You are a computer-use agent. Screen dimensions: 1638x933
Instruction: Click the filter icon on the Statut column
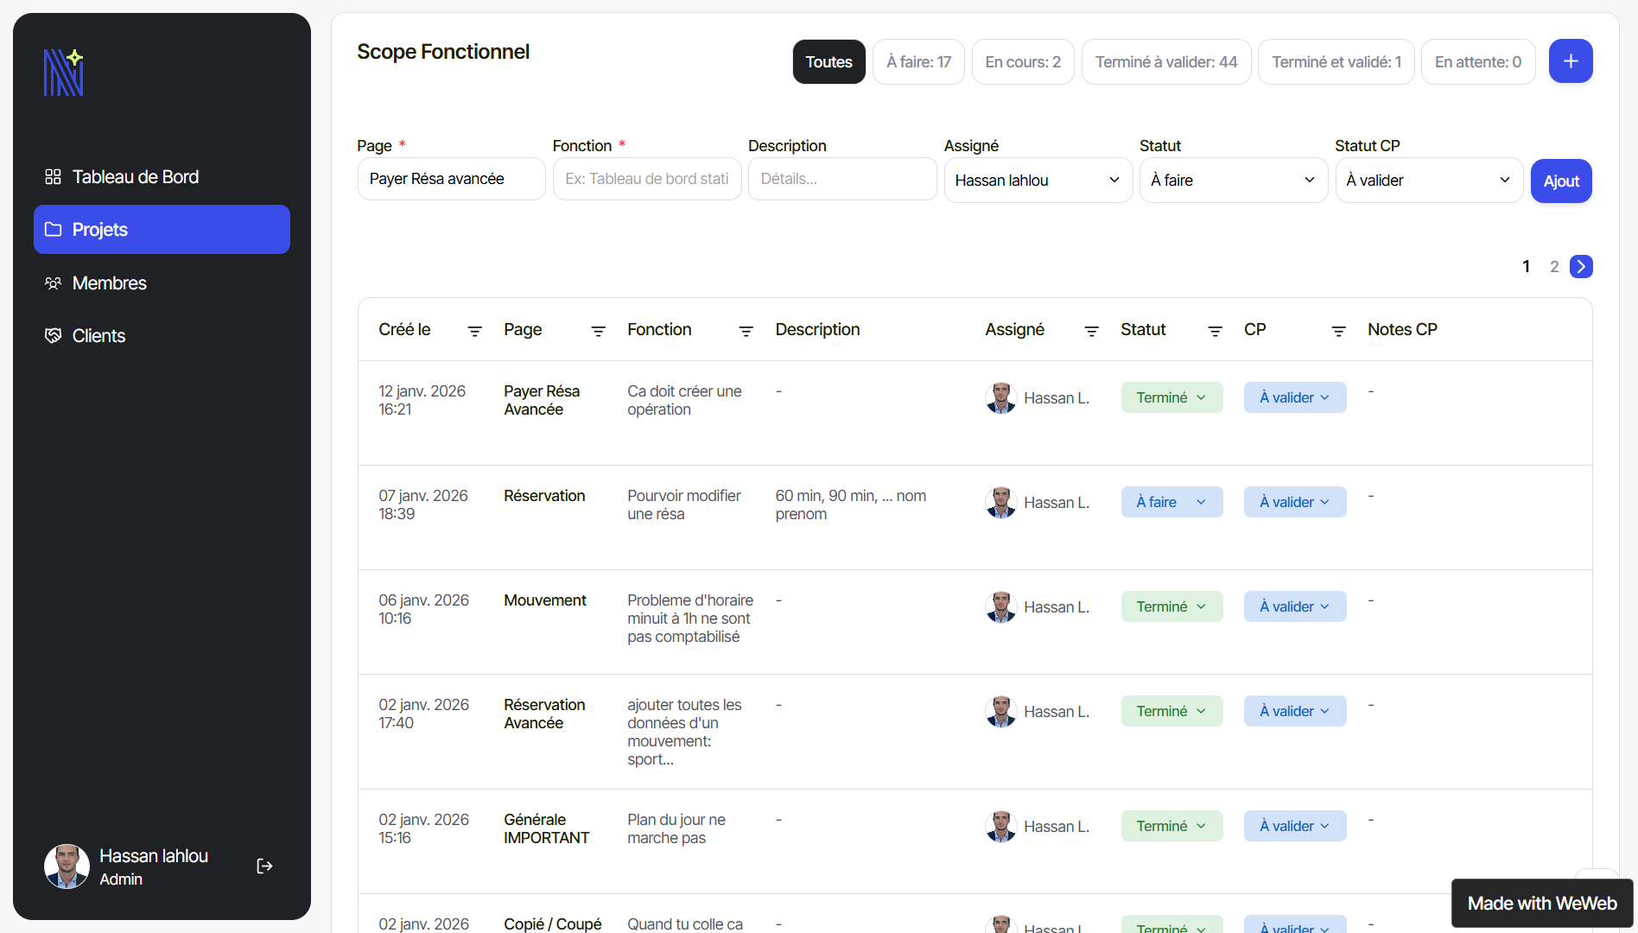tap(1215, 331)
